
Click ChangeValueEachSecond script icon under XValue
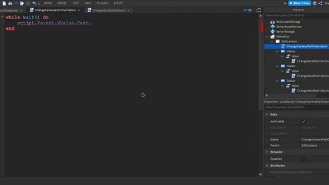click(294, 61)
